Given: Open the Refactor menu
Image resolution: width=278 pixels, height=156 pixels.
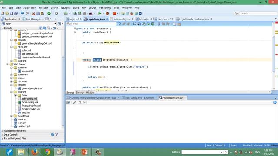Looking at the screenshot, I should pyautogui.click(x=43, y=8).
